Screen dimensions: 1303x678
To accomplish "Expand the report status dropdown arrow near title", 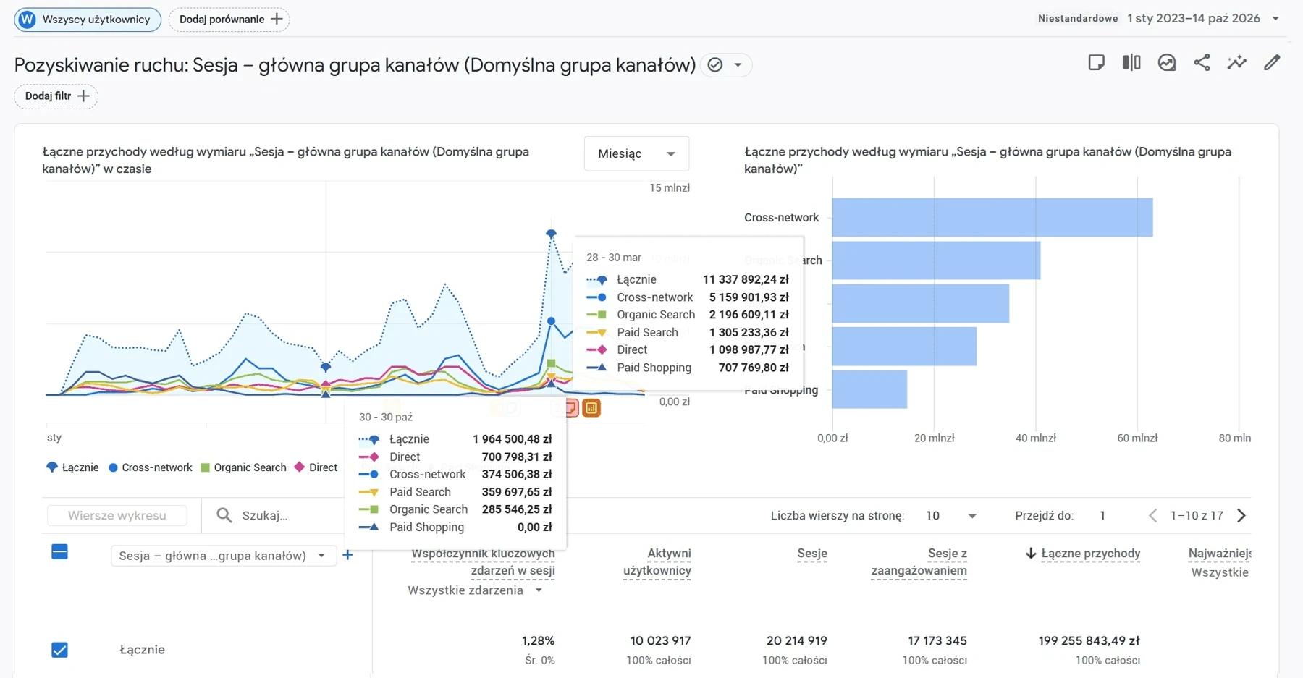I will pos(738,65).
